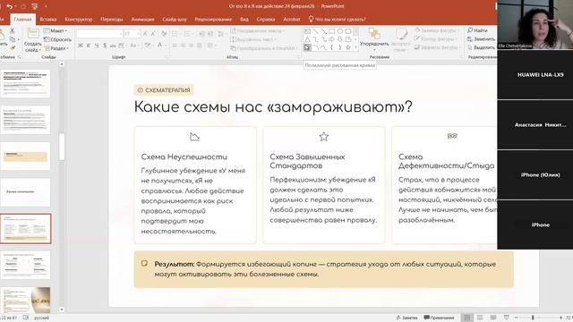Select the oval shape in the gallery
Viewport: 573px width, 322px height.
click(x=340, y=31)
